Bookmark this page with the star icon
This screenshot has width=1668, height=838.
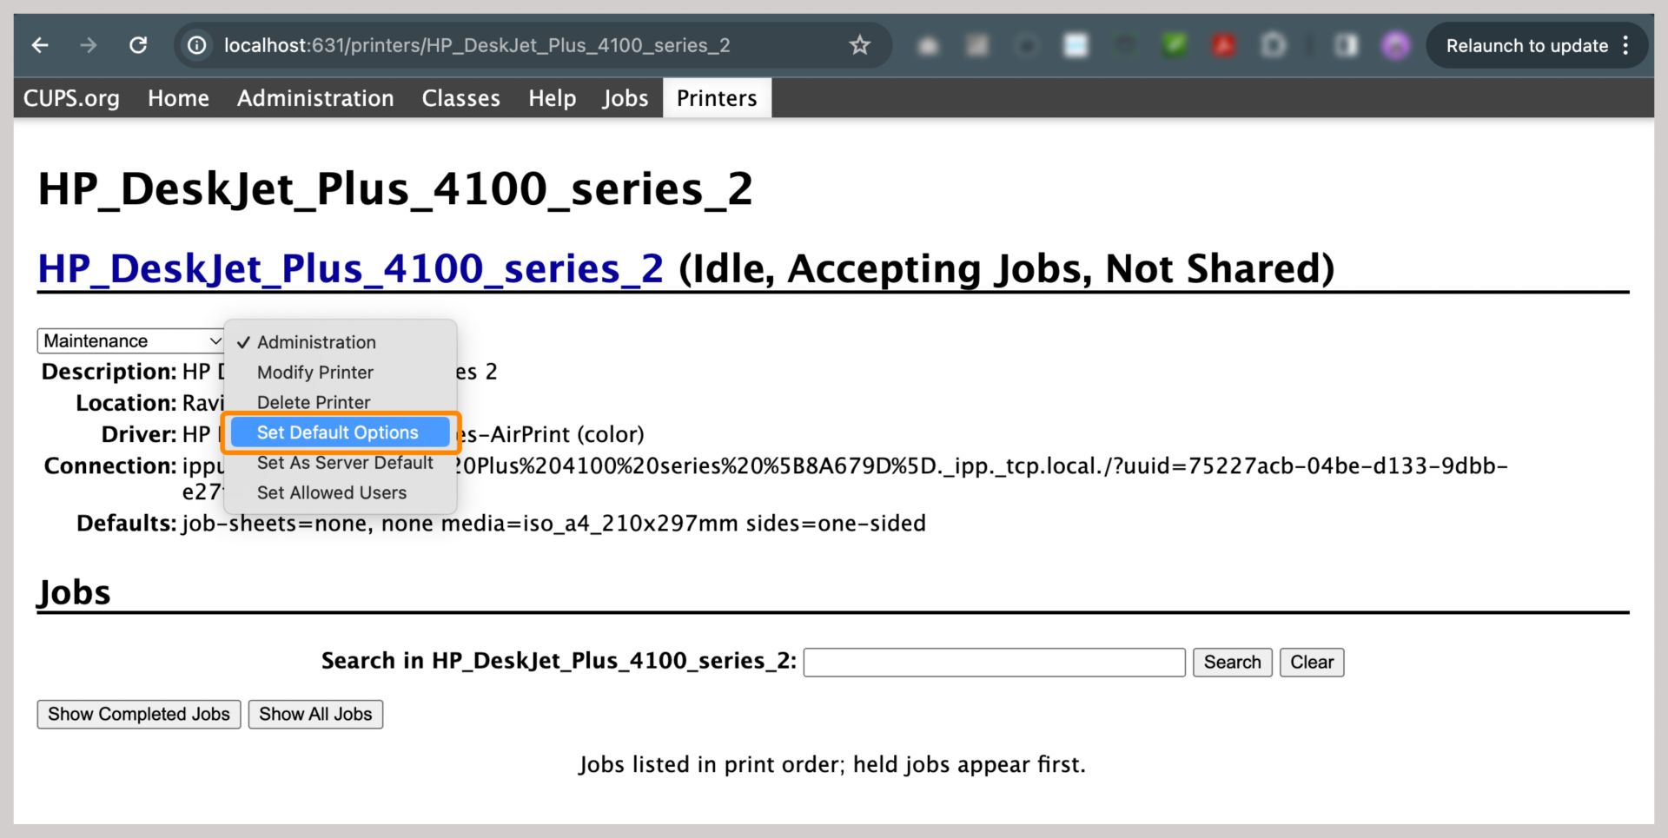click(859, 45)
